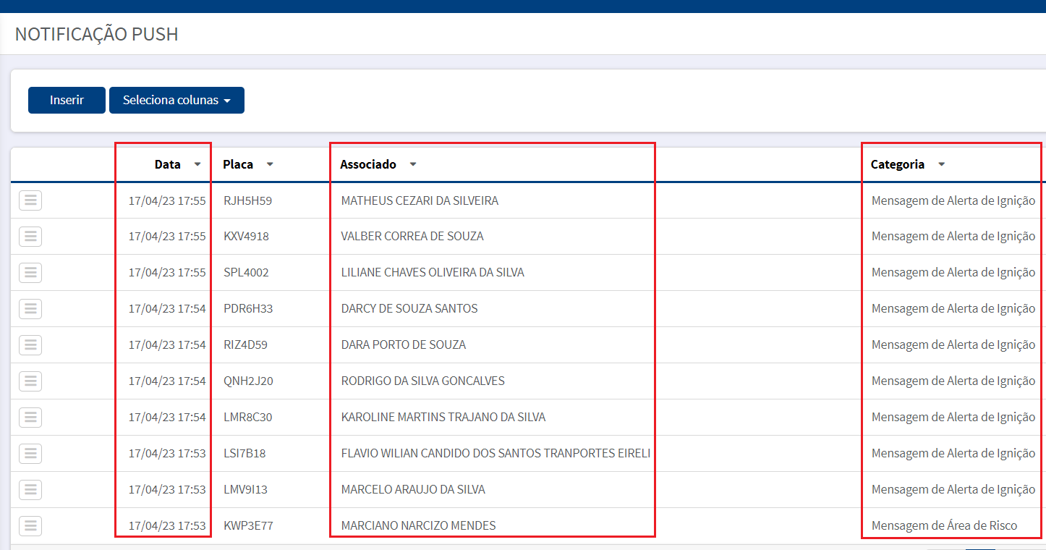
Task: Select plate KWP3E77 cell
Action: [x=248, y=526]
